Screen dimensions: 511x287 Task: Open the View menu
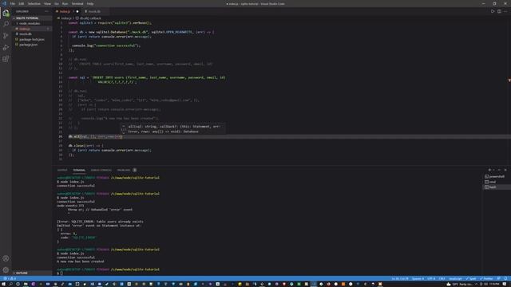(x=47, y=4)
